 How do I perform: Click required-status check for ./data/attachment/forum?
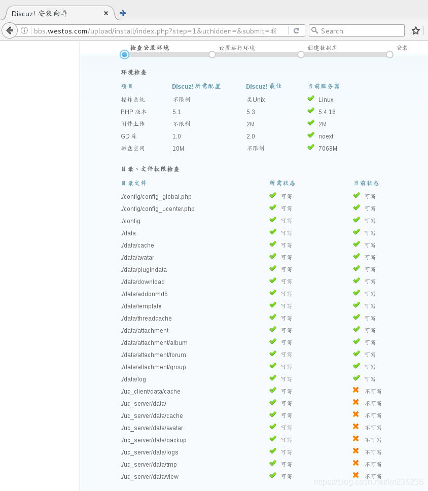point(273,354)
